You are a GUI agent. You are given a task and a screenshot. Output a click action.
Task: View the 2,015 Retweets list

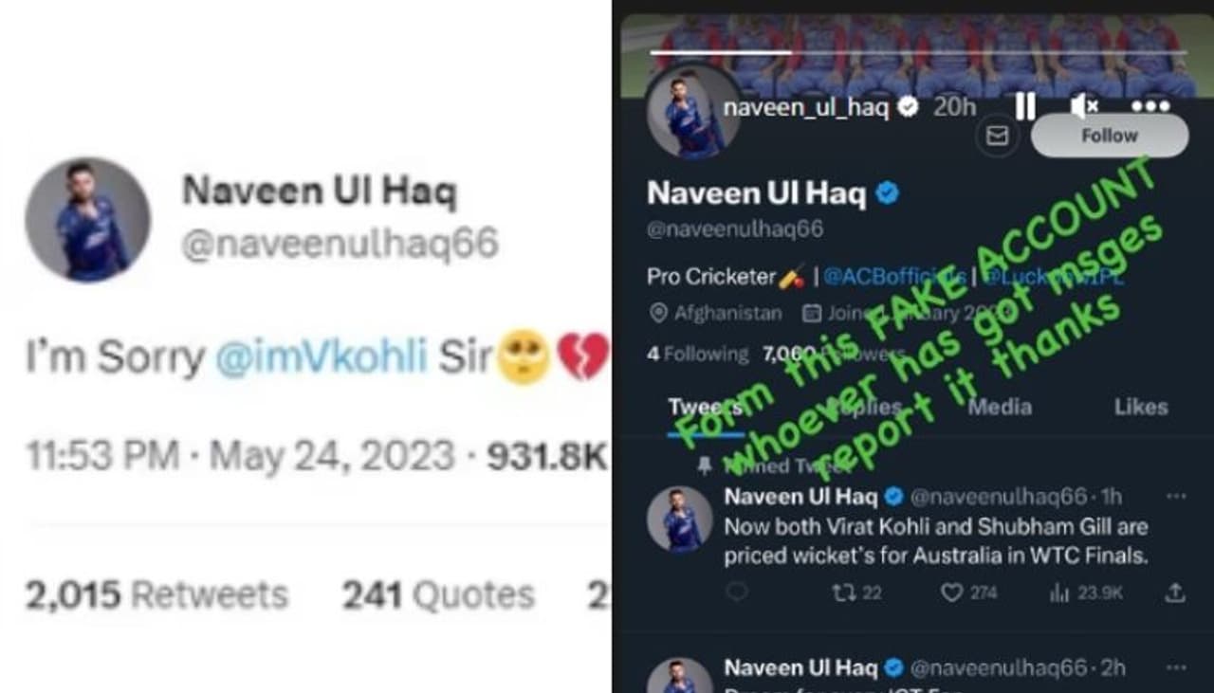pyautogui.click(x=156, y=595)
